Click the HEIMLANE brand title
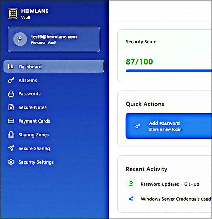Image resolution: width=212 pixels, height=219 pixels. [35, 11]
